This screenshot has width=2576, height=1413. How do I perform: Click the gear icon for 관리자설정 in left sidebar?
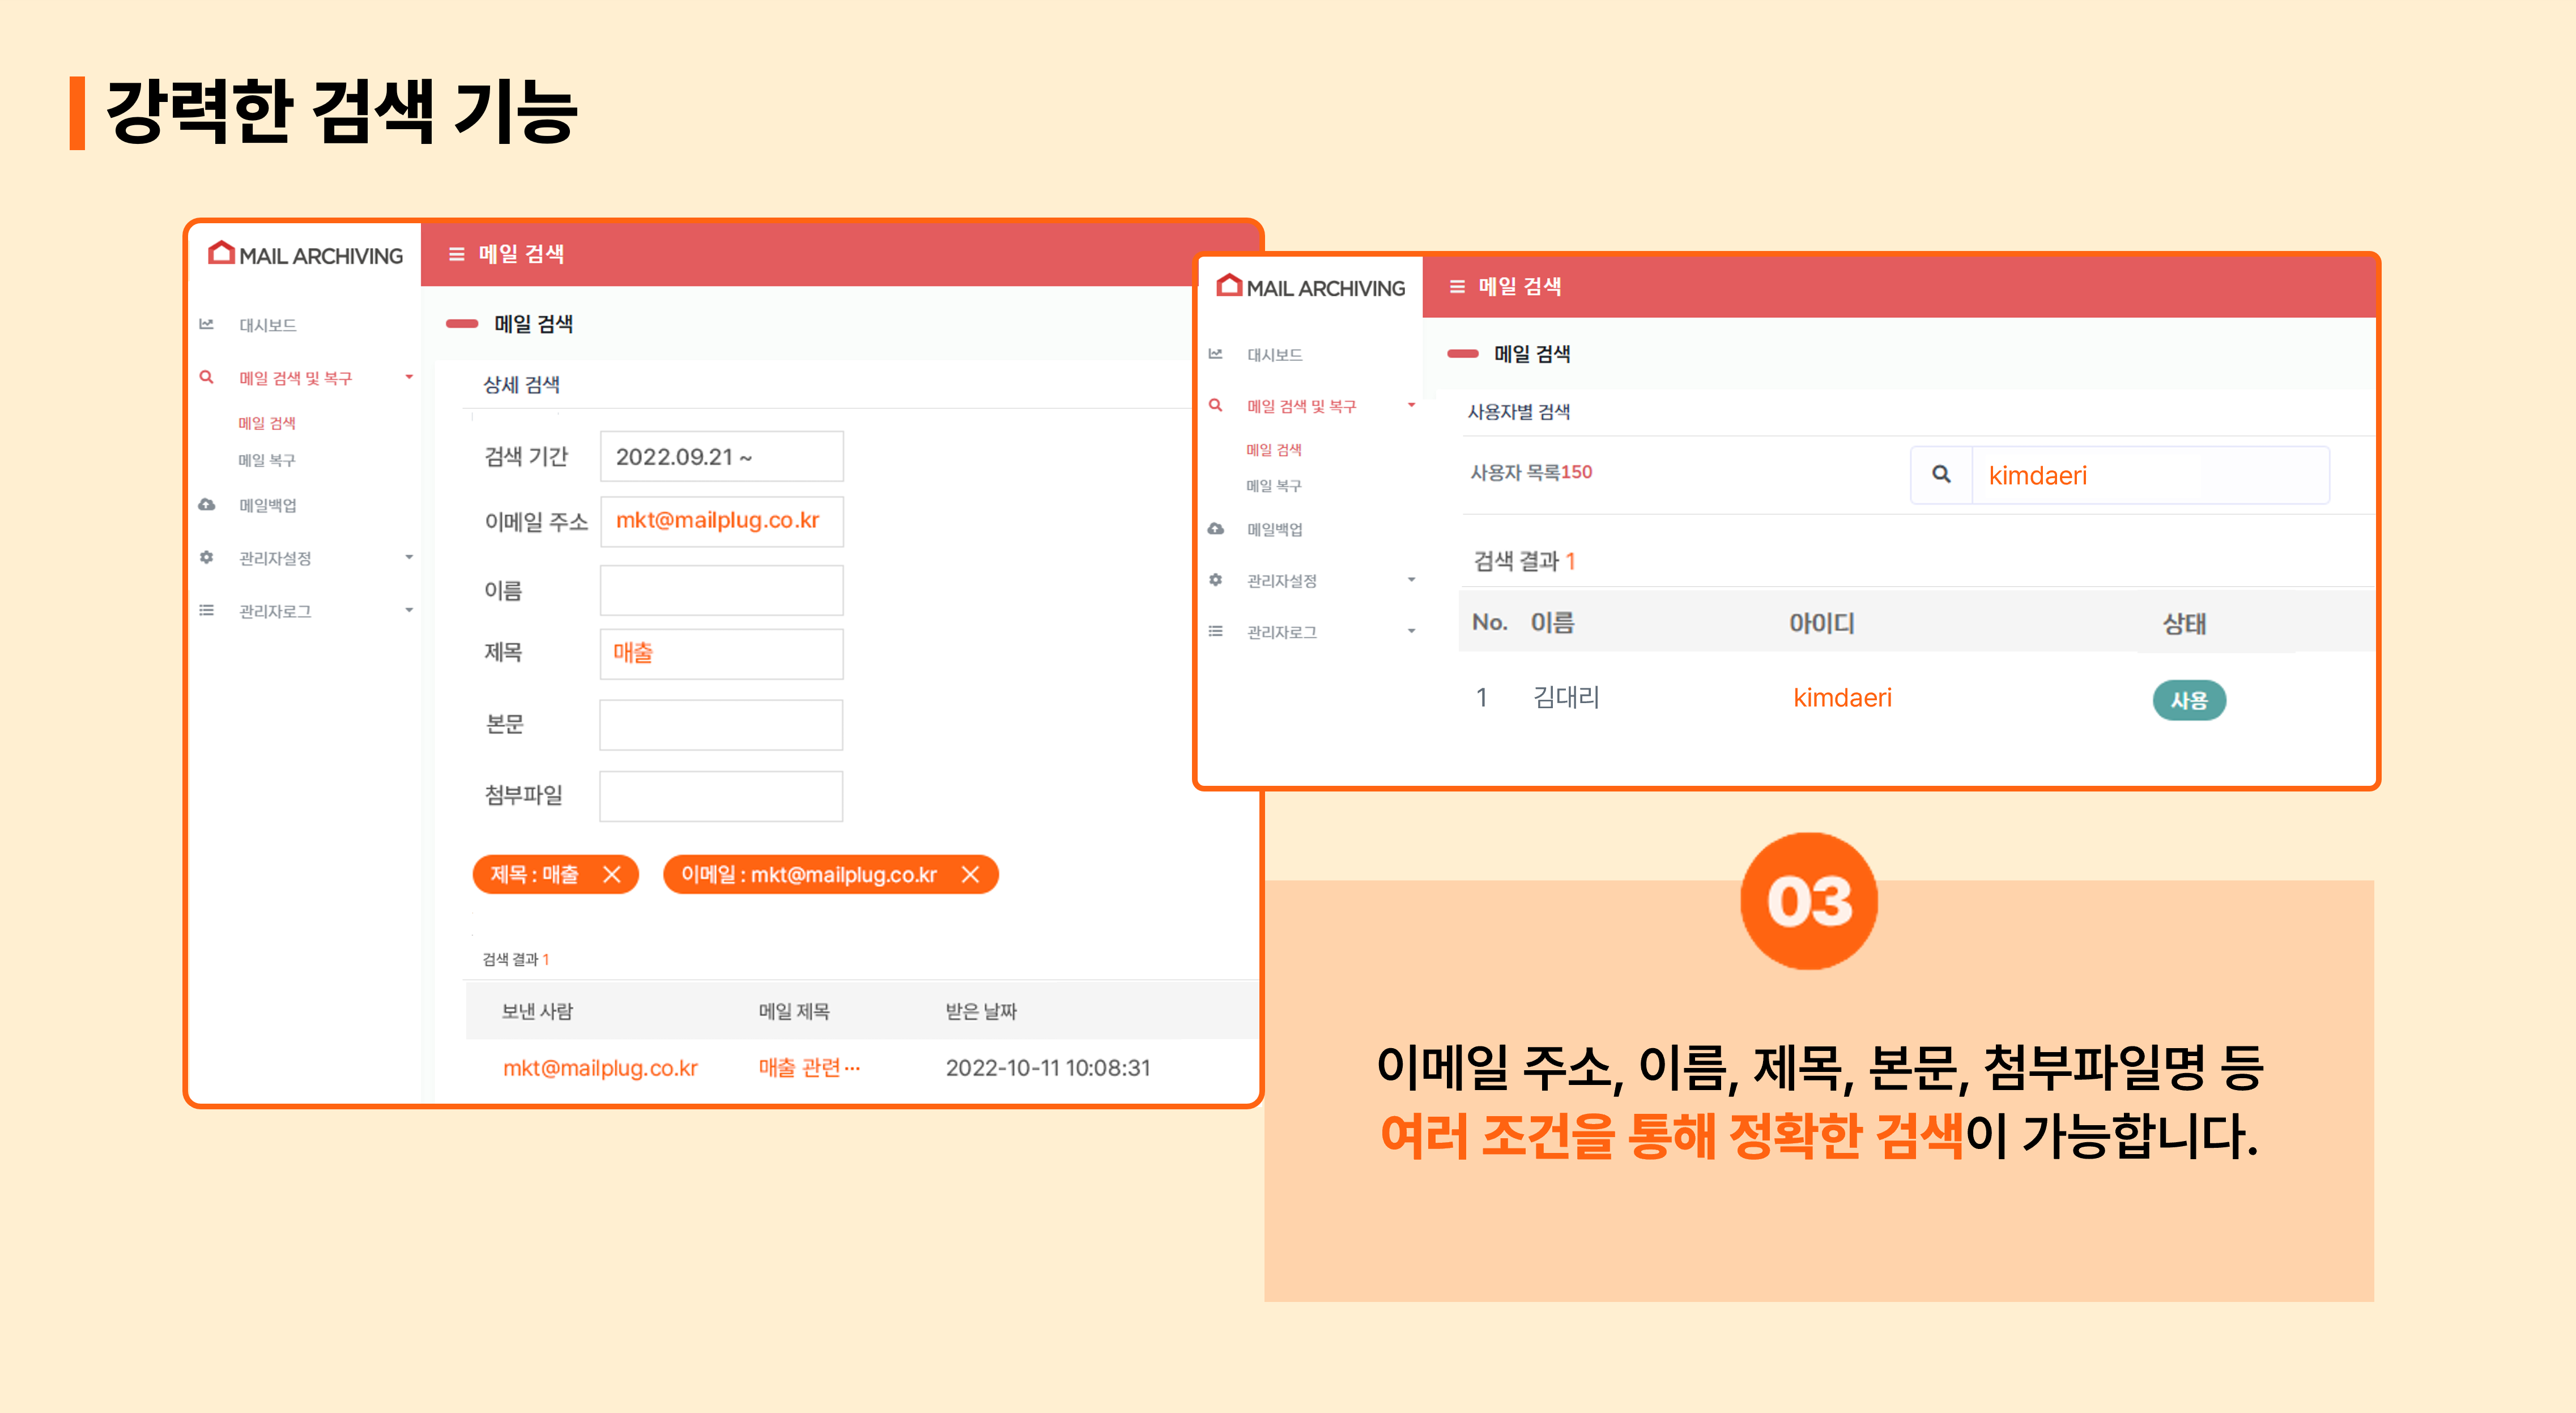(207, 557)
